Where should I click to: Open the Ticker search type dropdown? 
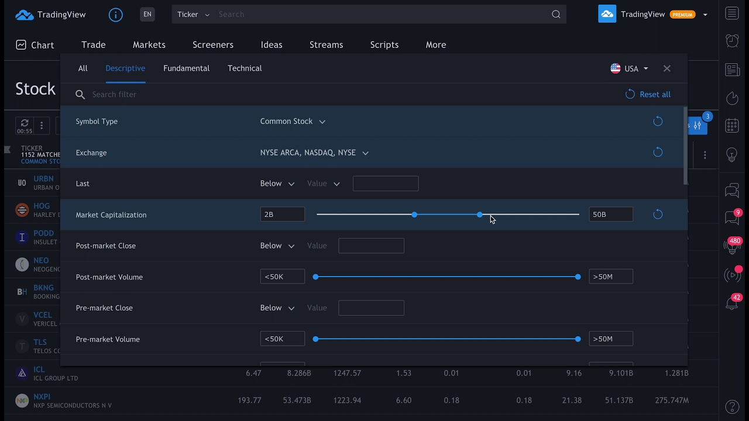[x=193, y=15]
